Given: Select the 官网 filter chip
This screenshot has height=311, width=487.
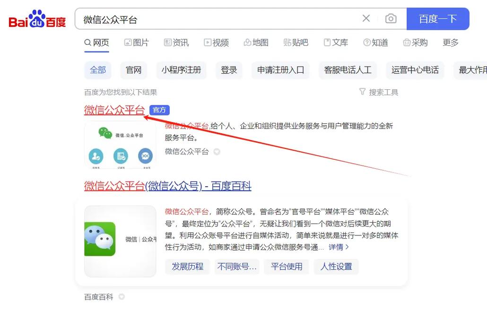Looking at the screenshot, I should coord(133,69).
